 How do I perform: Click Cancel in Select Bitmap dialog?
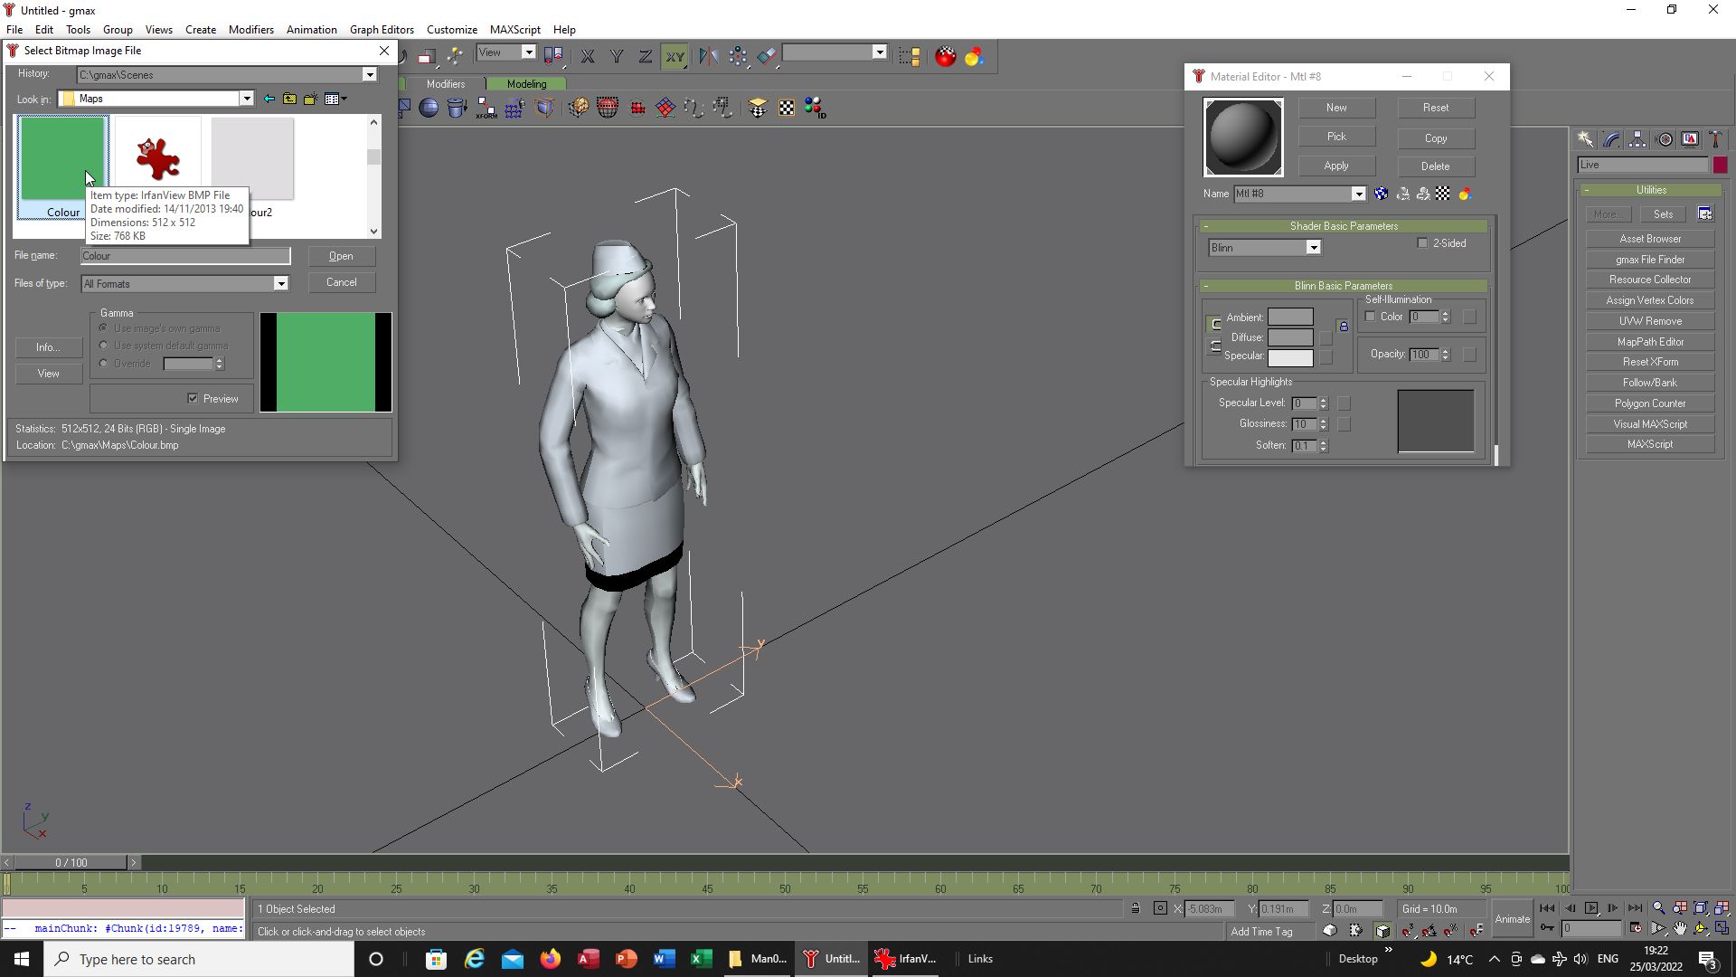[341, 282]
